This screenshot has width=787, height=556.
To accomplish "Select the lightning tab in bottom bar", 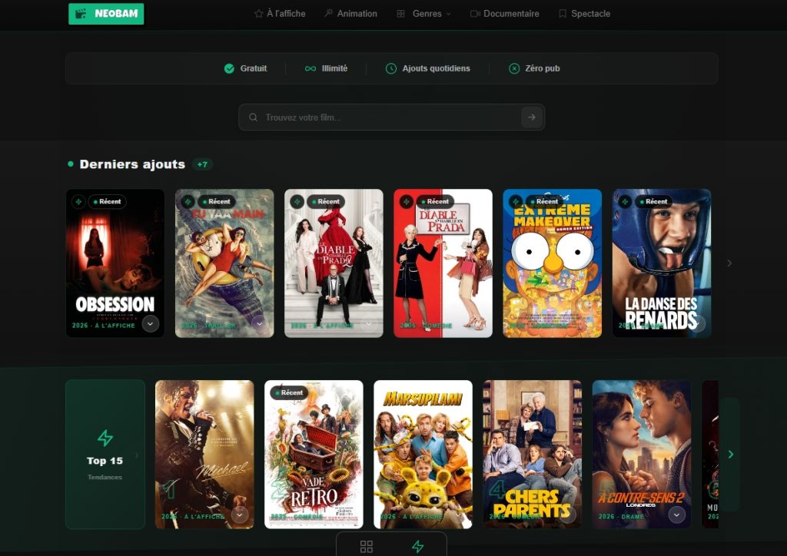I will coord(417,547).
